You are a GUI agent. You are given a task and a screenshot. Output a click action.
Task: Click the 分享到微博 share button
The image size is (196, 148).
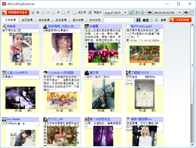(181, 20)
